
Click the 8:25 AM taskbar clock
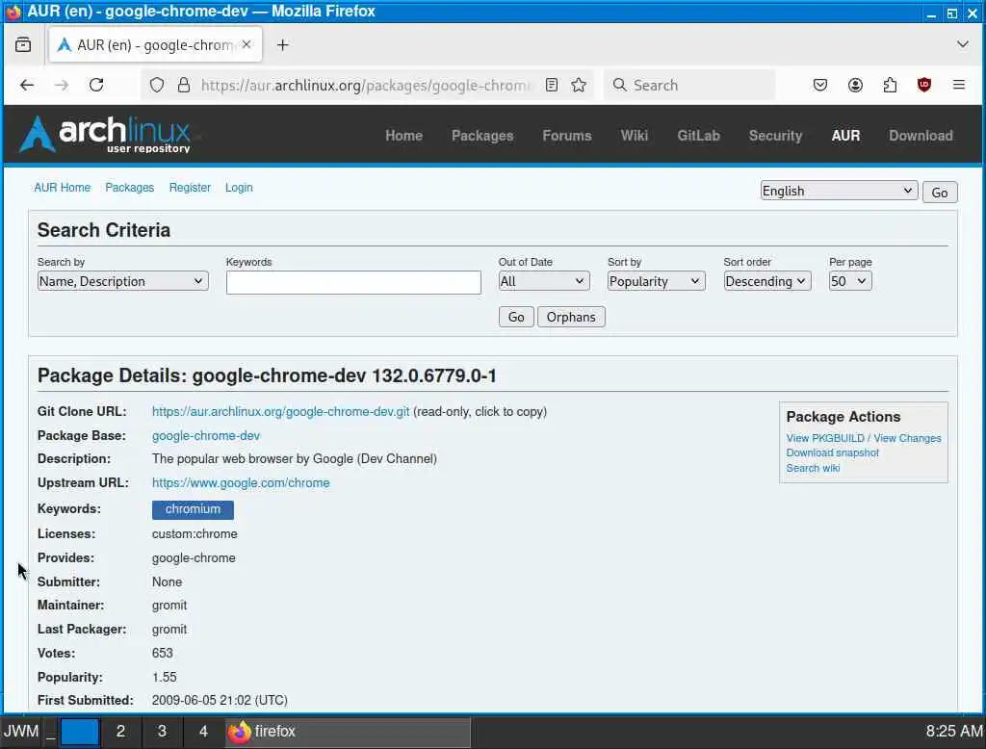(x=953, y=732)
